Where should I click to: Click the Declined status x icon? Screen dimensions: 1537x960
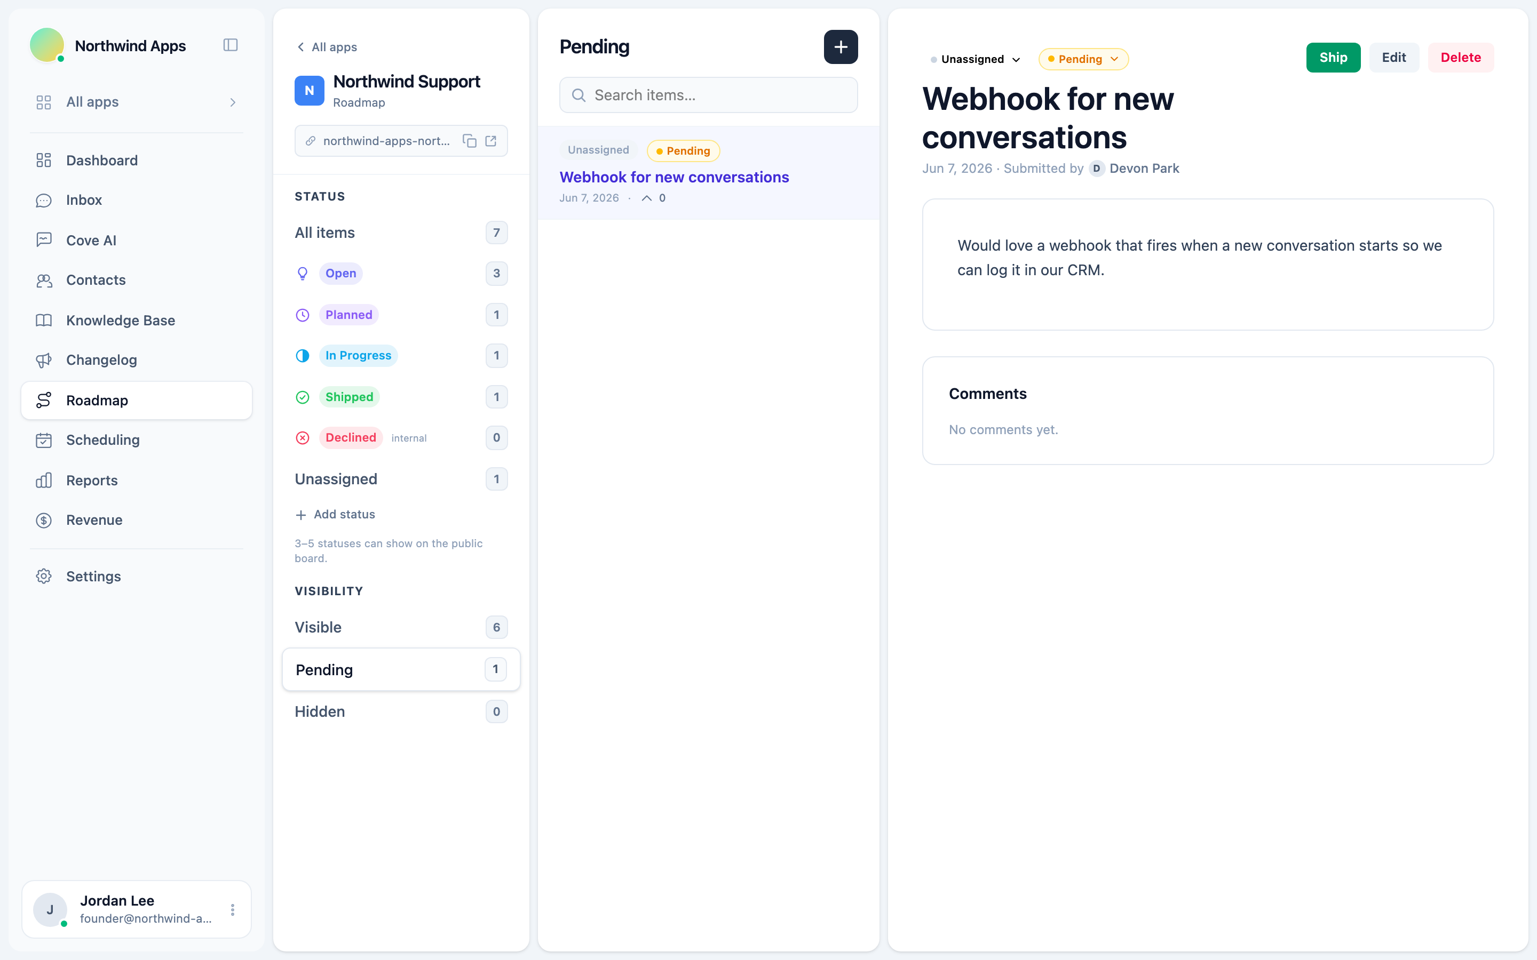[303, 438]
